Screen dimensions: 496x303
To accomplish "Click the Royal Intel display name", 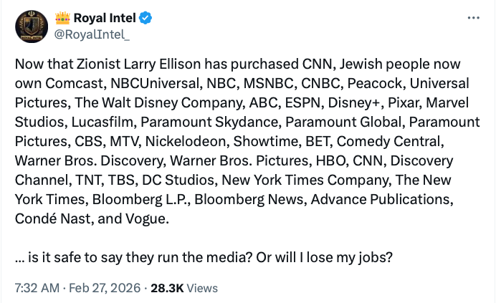I will point(101,18).
